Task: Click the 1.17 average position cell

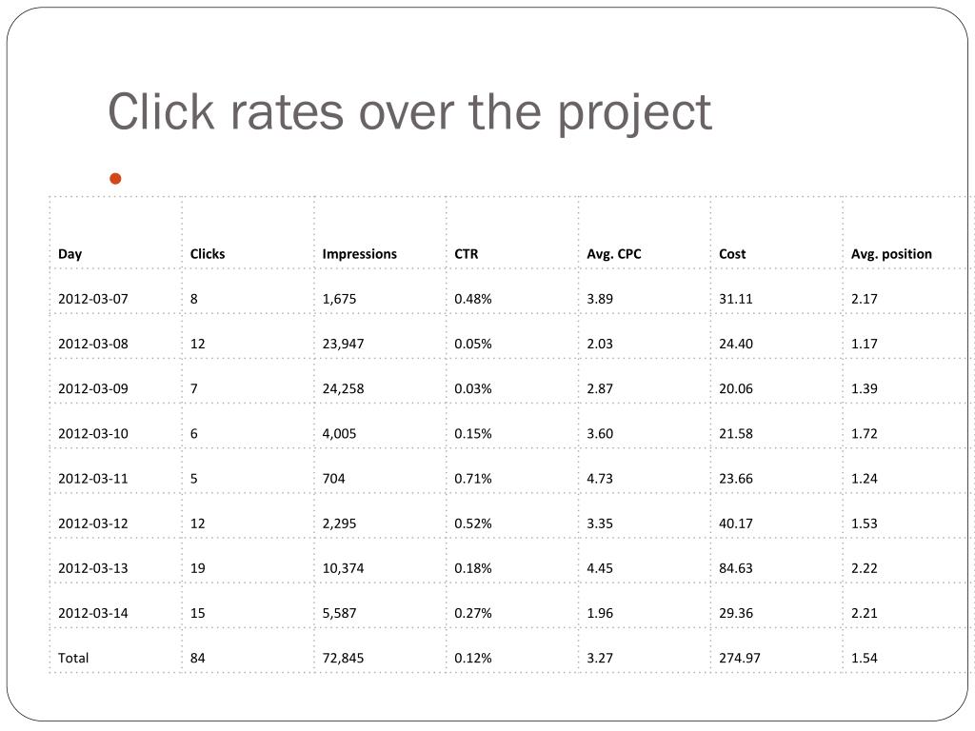Action: point(865,344)
